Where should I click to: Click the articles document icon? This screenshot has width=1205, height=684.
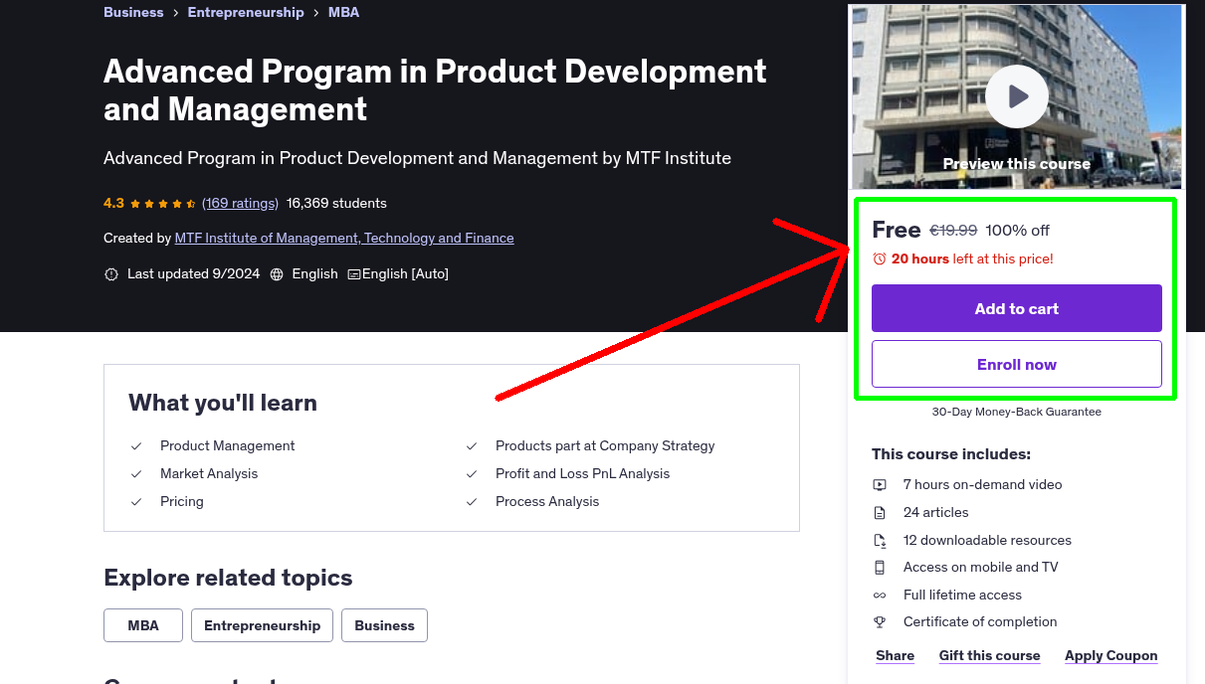click(x=880, y=513)
